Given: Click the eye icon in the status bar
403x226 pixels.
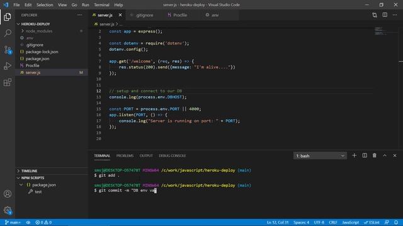Looking at the screenshot, I should 28,222.
